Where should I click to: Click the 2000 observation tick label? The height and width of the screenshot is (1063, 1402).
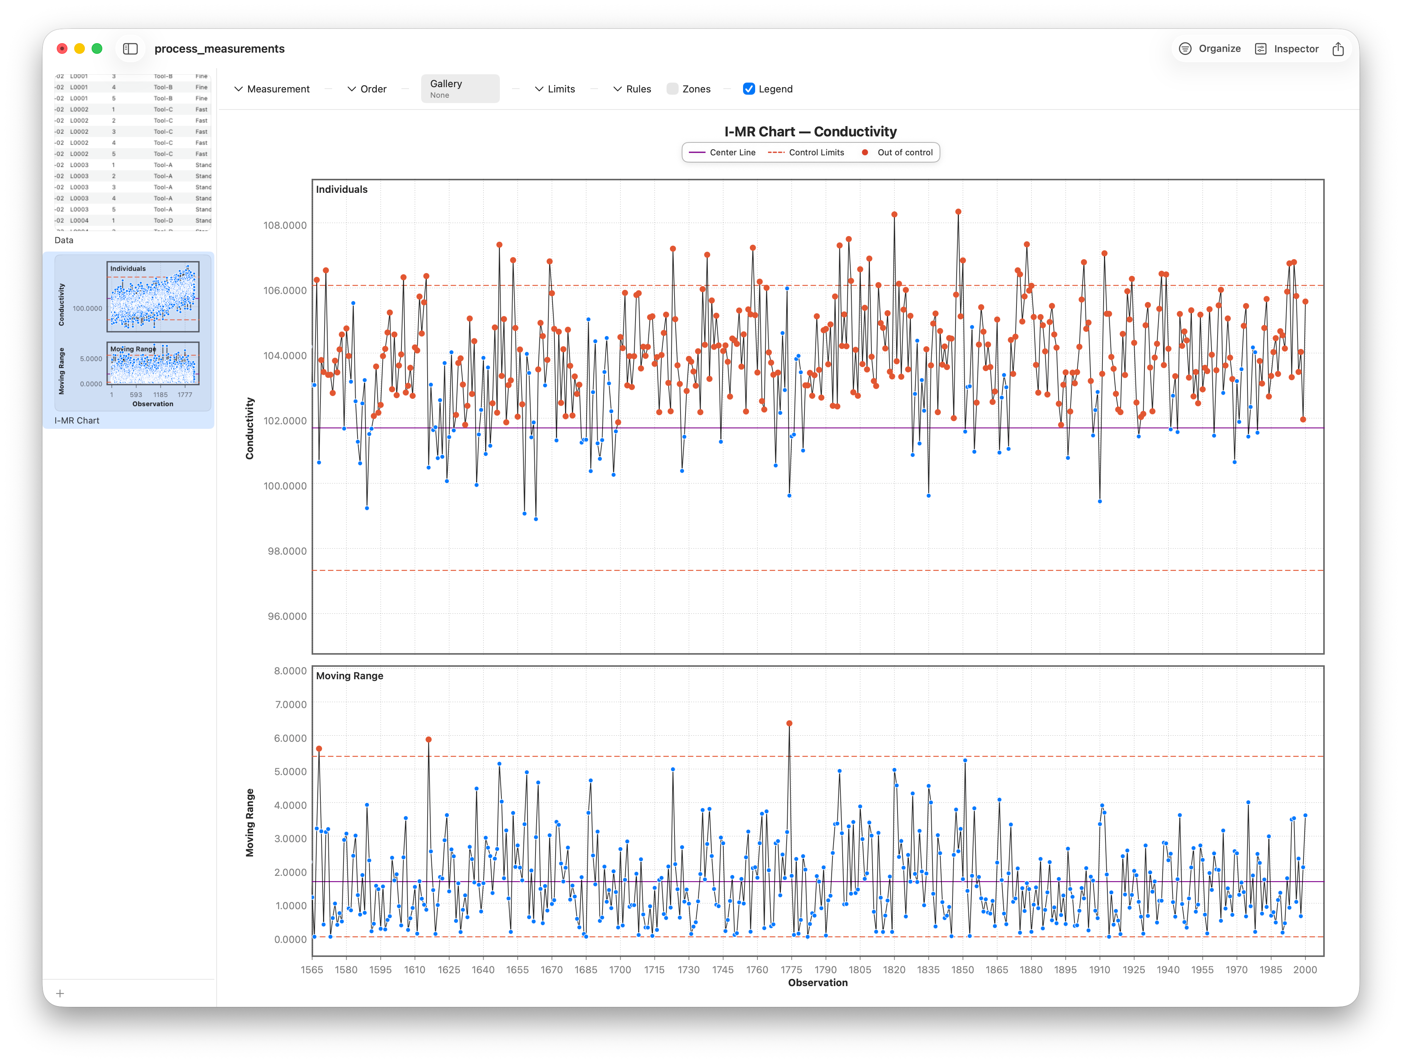point(1305,970)
